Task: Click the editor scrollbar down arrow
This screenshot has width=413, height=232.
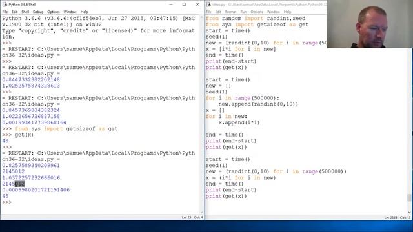Action: [x=409, y=212]
